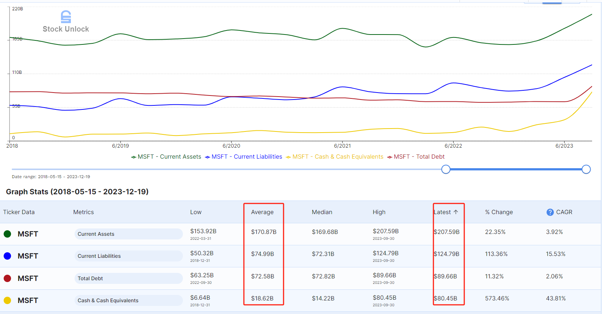Toggle MSFT - Current Assets legend entry
Screen dimensions: 602x314
pyautogui.click(x=166, y=157)
